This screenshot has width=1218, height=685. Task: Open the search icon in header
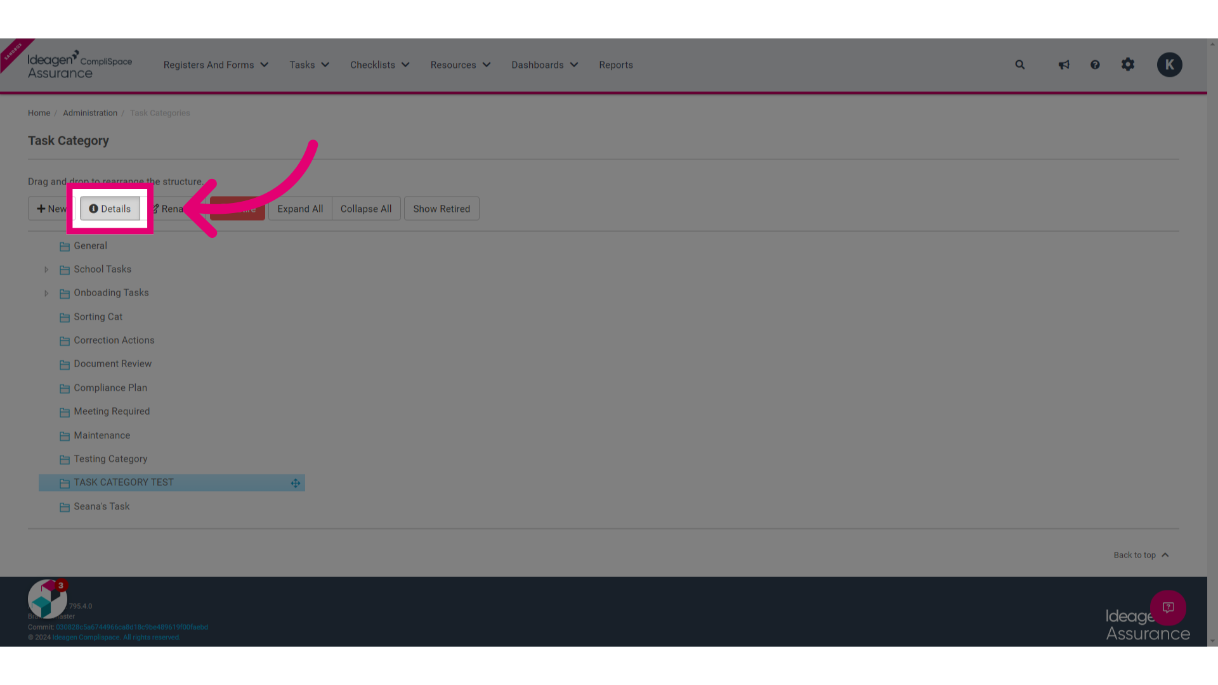pos(1019,65)
